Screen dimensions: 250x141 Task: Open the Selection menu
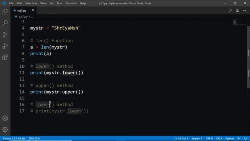coord(31,3)
